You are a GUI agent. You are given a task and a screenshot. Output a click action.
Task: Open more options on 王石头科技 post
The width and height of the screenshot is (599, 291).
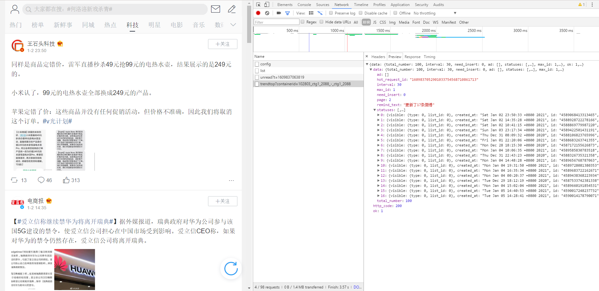tap(231, 181)
